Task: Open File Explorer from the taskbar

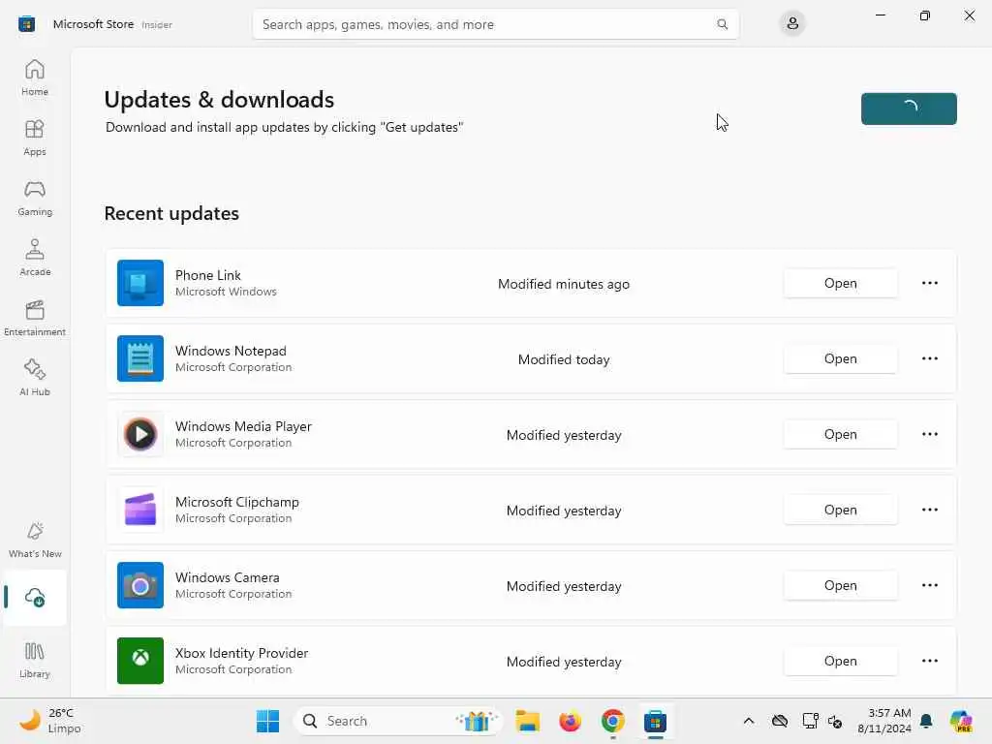Action: point(527,721)
